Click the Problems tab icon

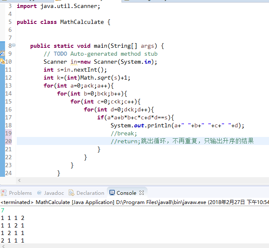4,193
